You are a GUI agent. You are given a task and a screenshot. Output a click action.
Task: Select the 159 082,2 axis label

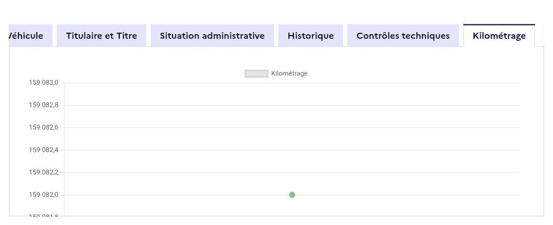pos(44,172)
